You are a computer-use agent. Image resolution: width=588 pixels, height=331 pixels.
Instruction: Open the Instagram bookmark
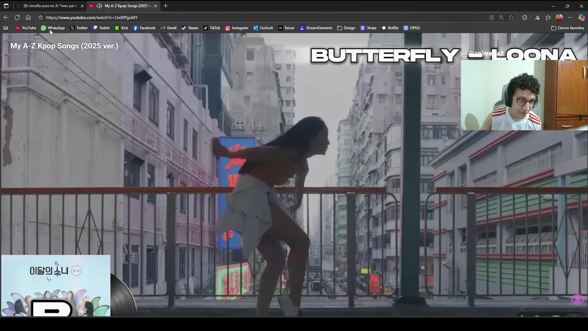click(x=237, y=28)
